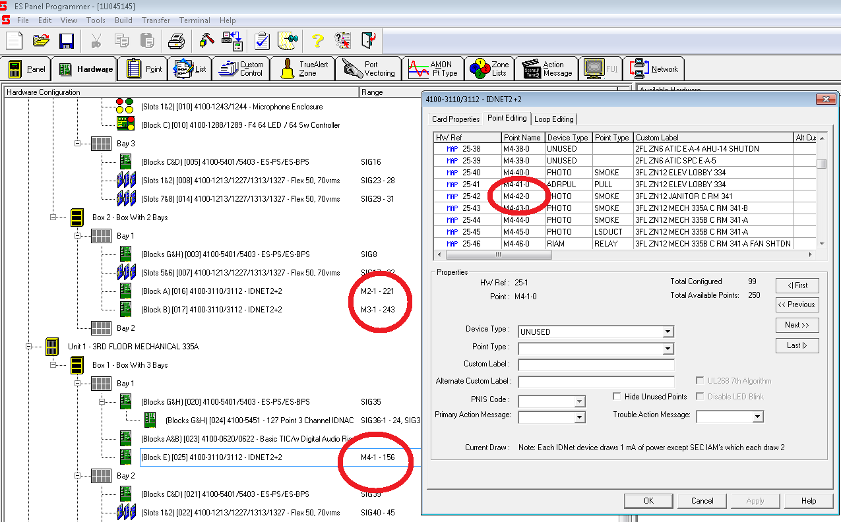
Task: Open the Device Type dropdown
Action: [668, 332]
